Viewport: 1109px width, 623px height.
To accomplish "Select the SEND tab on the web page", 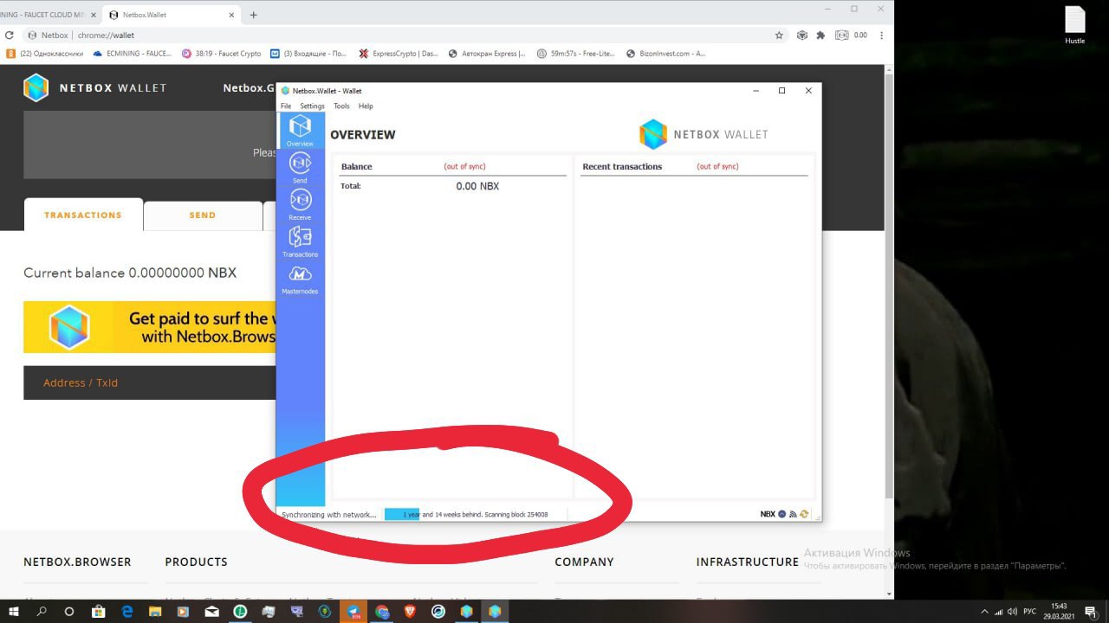I will [203, 215].
